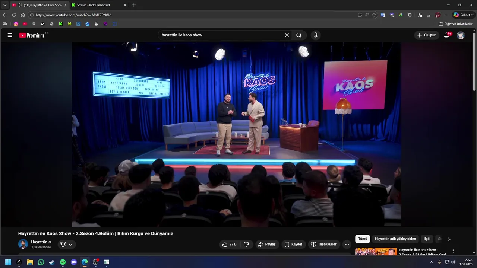This screenshot has height=268, width=477.
Task: Open WhatsApp from the taskbar
Action: point(41,262)
